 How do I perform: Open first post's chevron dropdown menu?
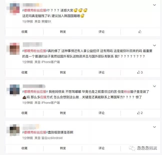tap(154, 5)
